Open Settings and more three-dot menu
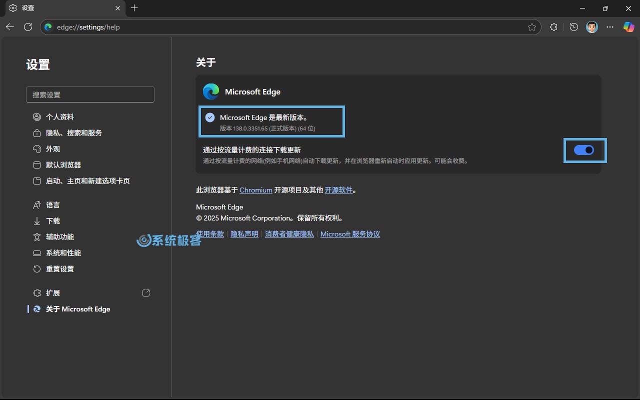This screenshot has height=400, width=640. [x=609, y=27]
